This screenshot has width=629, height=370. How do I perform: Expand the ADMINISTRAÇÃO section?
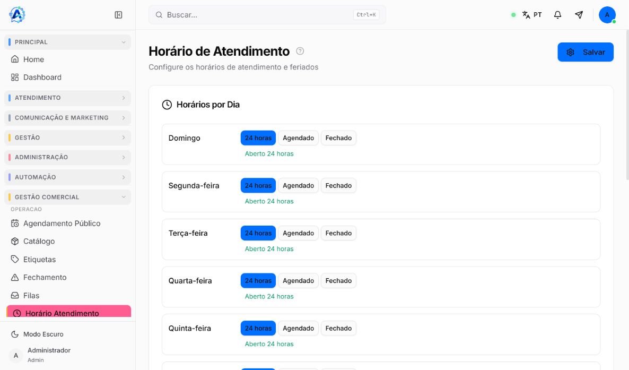click(x=67, y=158)
